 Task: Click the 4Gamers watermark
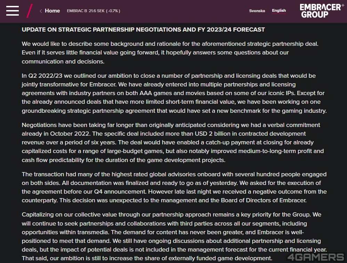[316, 257]
